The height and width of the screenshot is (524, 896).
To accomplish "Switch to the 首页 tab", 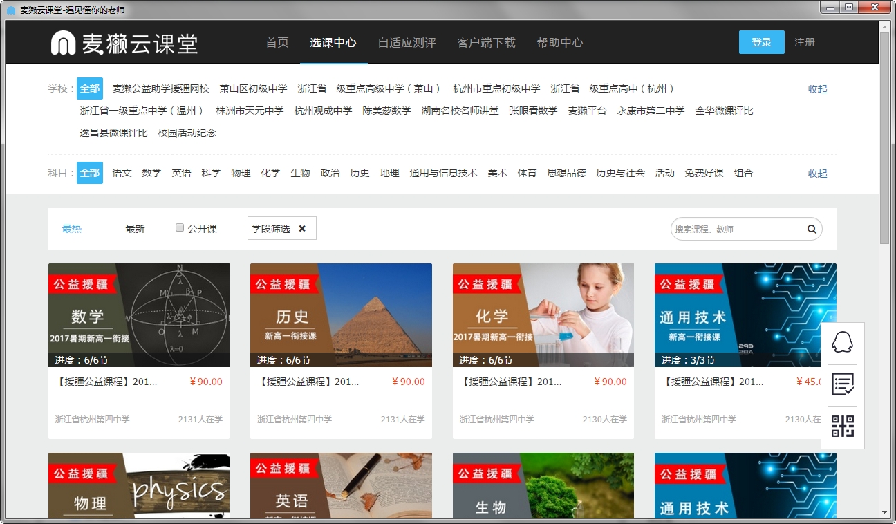I will [277, 42].
